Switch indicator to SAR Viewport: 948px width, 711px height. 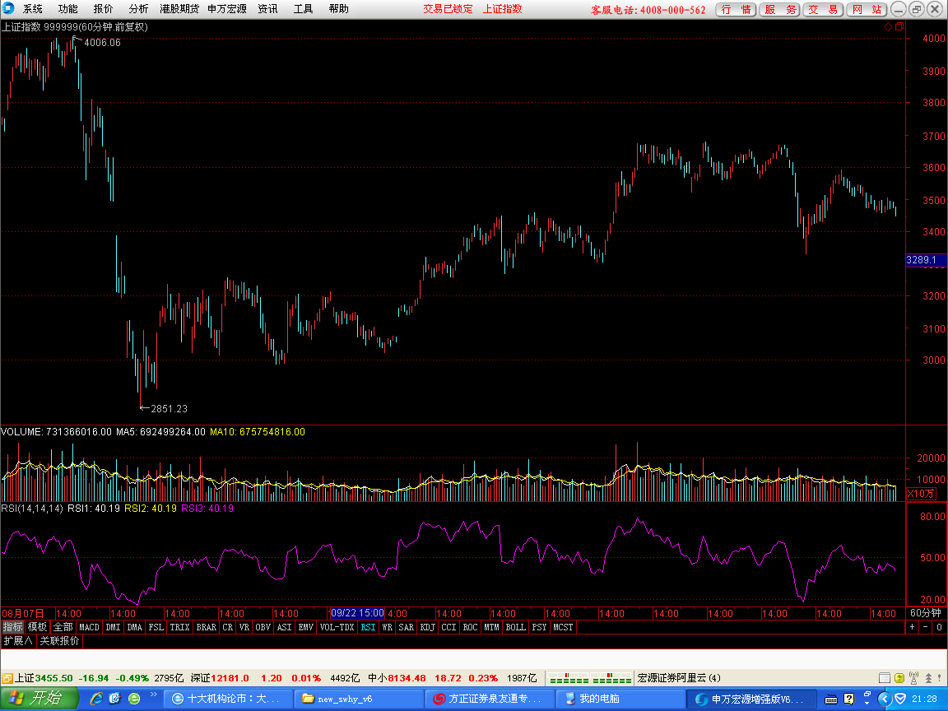coord(407,627)
